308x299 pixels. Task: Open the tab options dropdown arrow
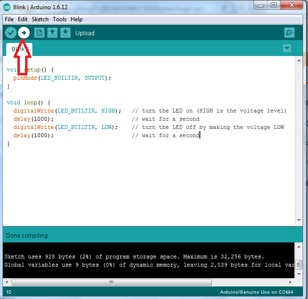(287, 48)
